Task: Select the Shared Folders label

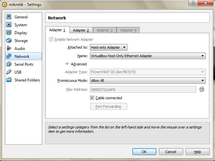Action: [x=27, y=80]
